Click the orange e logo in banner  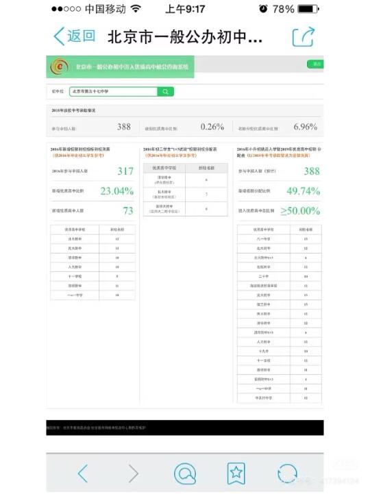59,66
